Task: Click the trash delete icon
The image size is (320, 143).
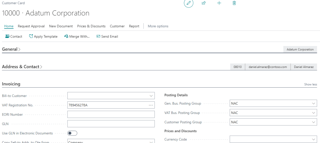Action: (x=234, y=3)
